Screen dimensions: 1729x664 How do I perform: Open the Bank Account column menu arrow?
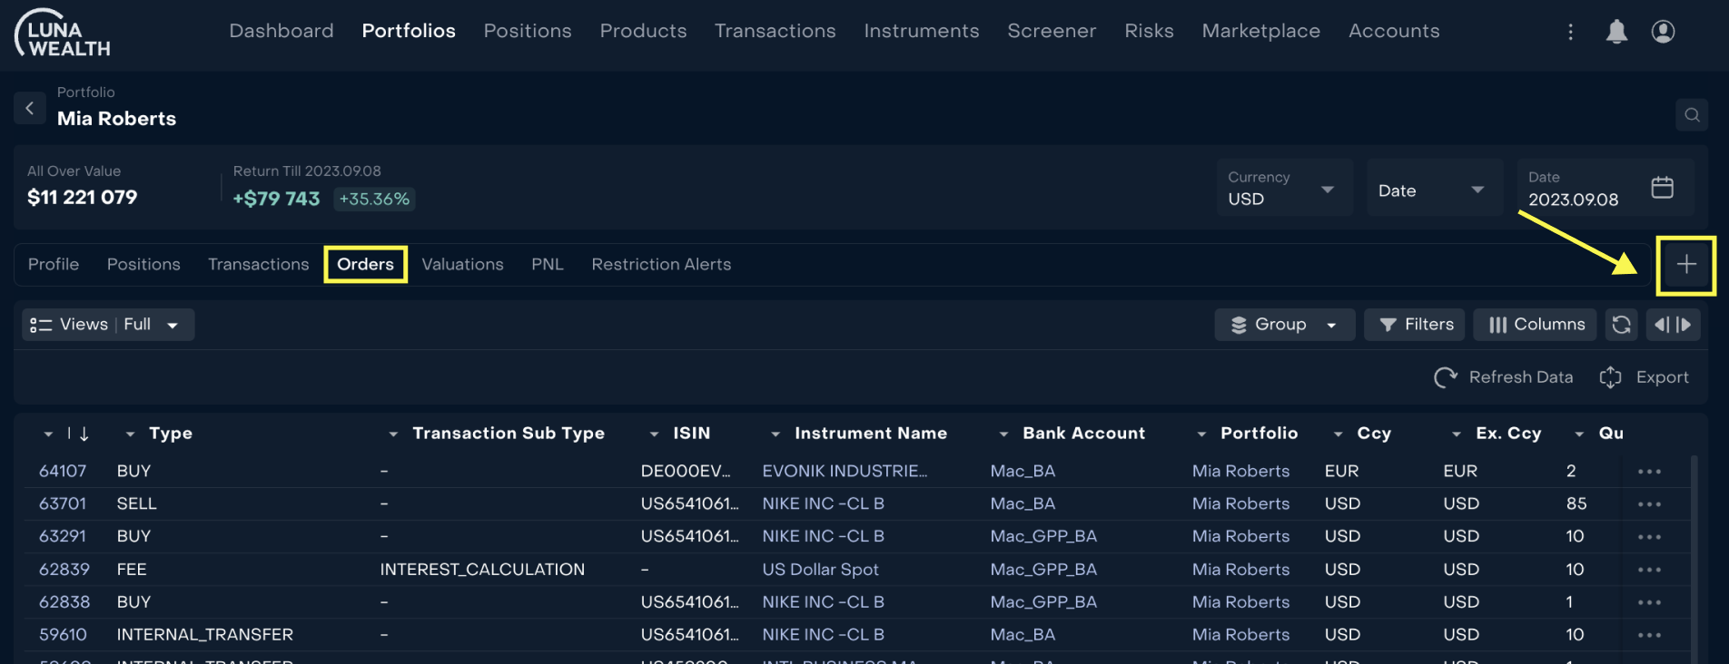tap(1003, 435)
